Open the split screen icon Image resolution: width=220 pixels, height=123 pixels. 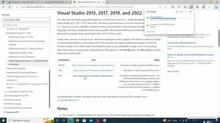coord(173,7)
